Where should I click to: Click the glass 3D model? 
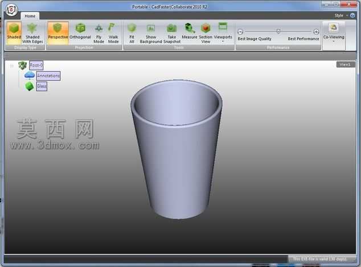tap(177, 150)
